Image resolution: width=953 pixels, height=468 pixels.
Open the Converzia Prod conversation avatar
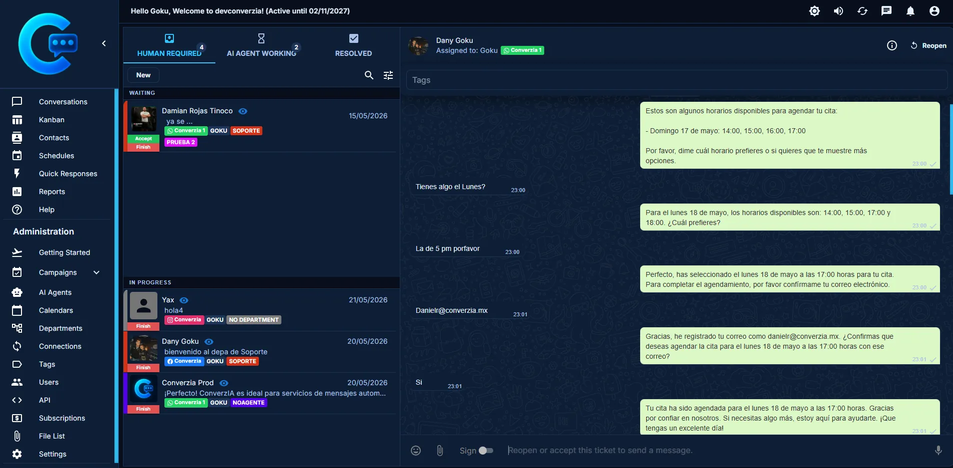click(143, 389)
